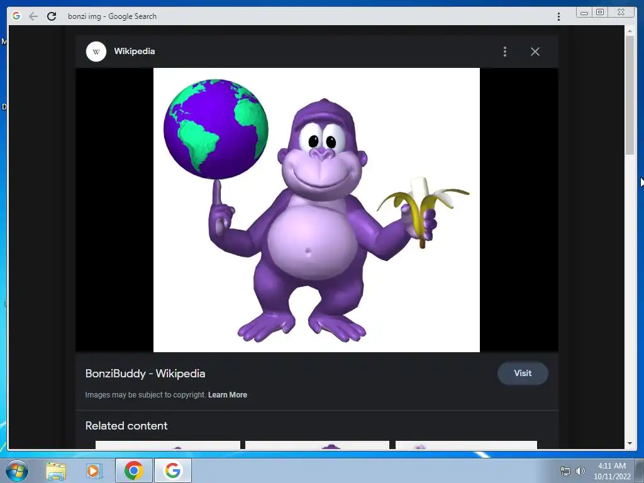Click the taskbar clock showing 4:11 AM
Viewport: 644px width, 483px height.
611,471
